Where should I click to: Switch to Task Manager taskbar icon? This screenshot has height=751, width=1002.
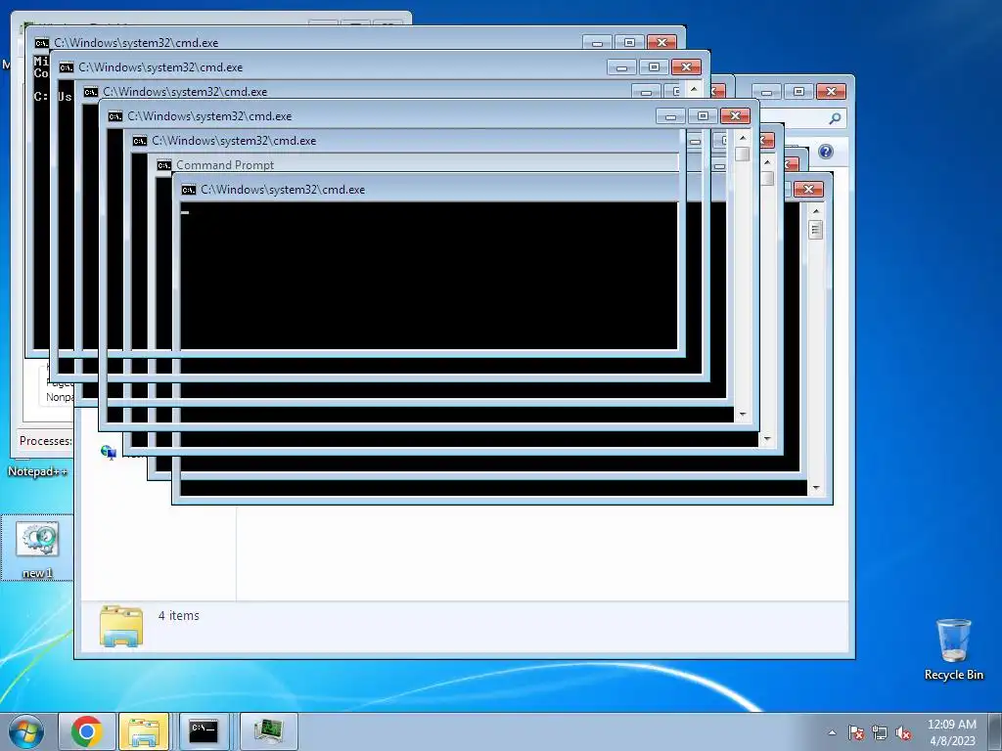(x=269, y=731)
